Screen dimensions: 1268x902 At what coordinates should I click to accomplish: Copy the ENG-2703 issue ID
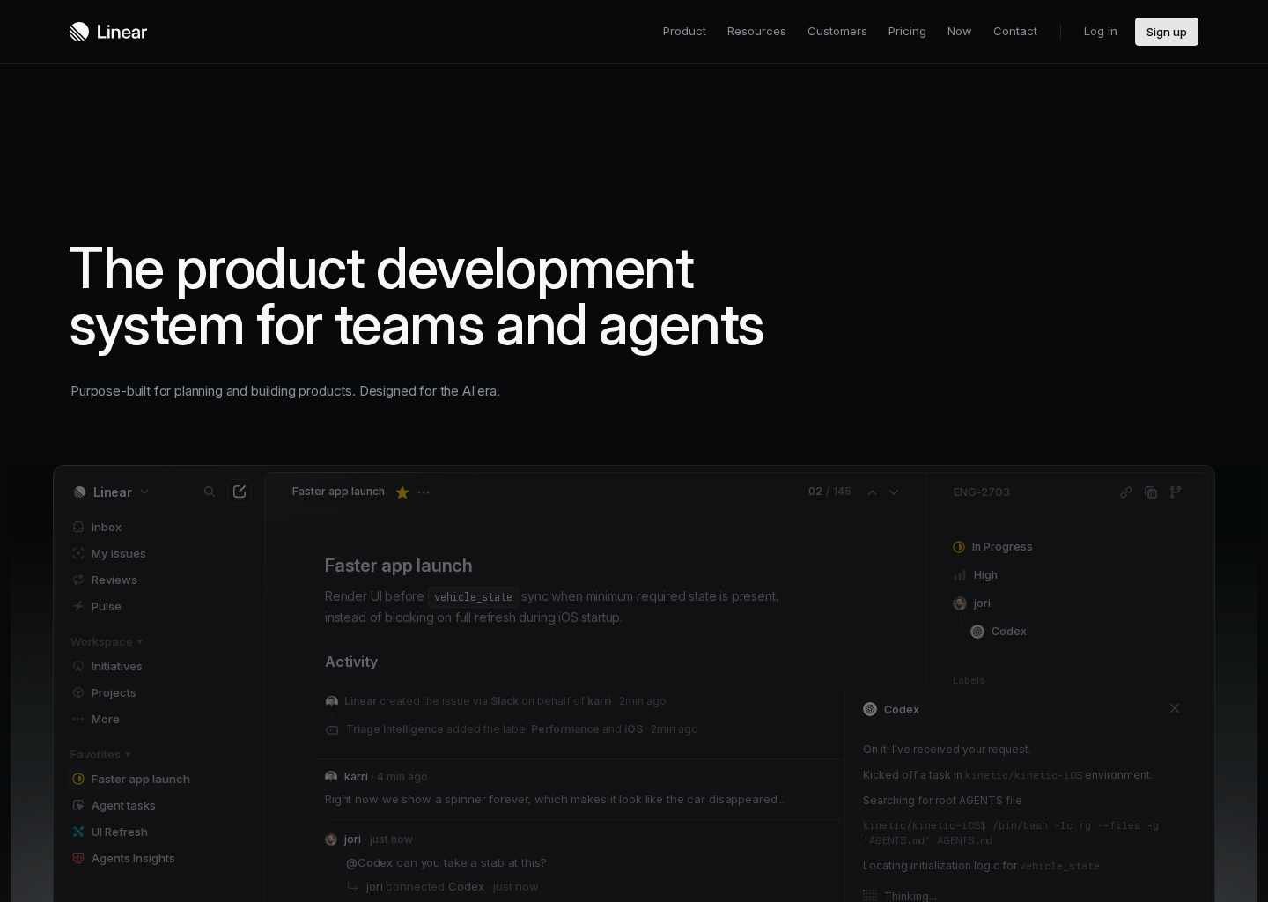pyautogui.click(x=1151, y=492)
